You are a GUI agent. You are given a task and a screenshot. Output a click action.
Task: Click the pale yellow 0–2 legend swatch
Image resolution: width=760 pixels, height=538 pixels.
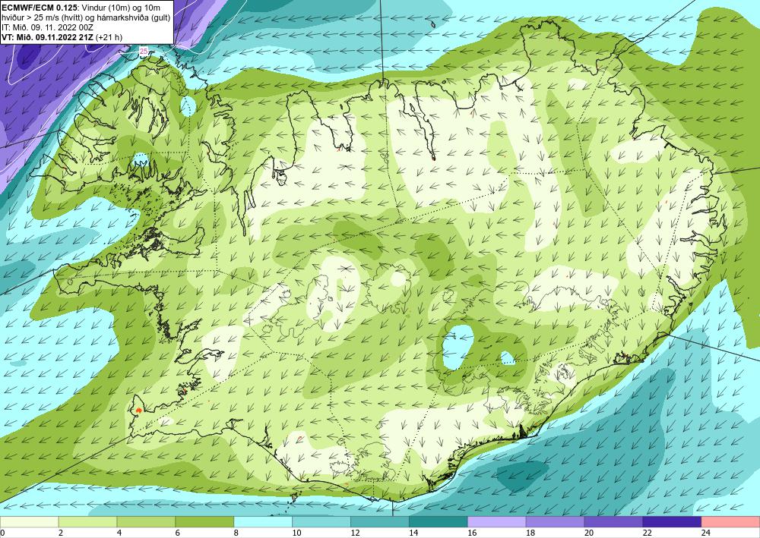(29, 522)
